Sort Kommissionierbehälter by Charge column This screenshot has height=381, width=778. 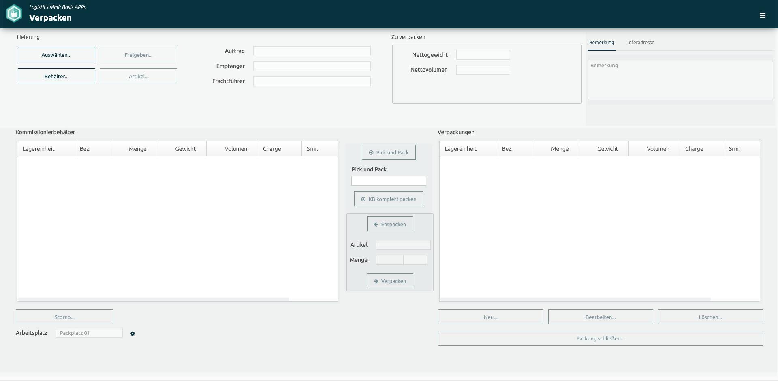[280, 149]
